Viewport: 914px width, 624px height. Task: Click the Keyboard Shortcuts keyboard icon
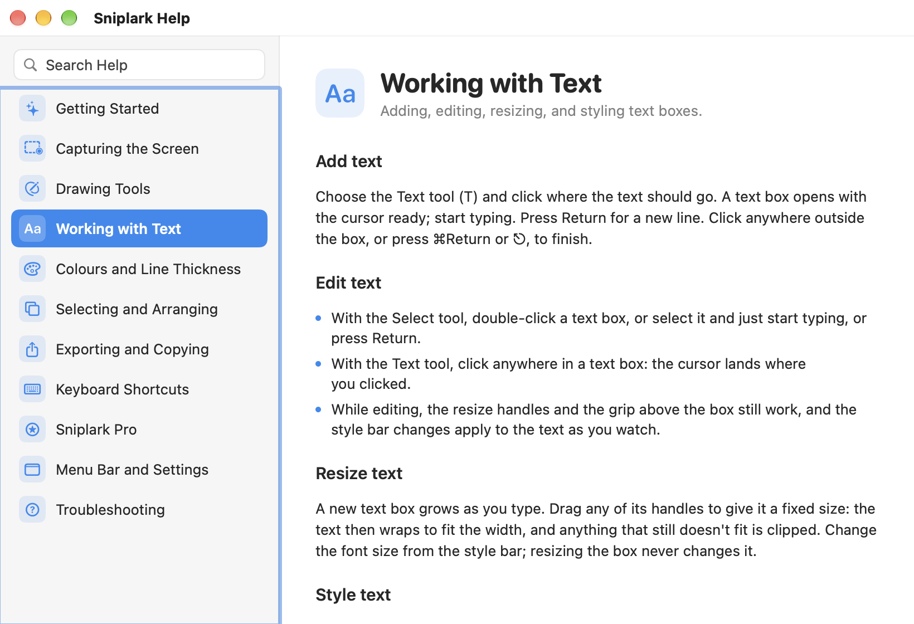pyautogui.click(x=32, y=389)
